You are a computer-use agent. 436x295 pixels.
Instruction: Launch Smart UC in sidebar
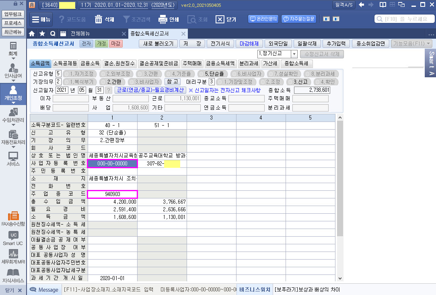[x=13, y=239]
